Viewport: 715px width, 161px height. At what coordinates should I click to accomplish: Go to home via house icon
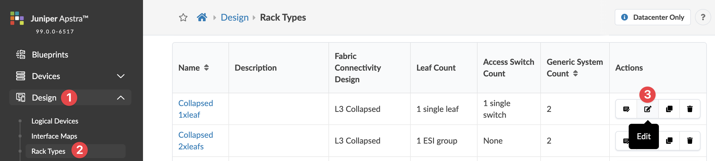tap(202, 17)
